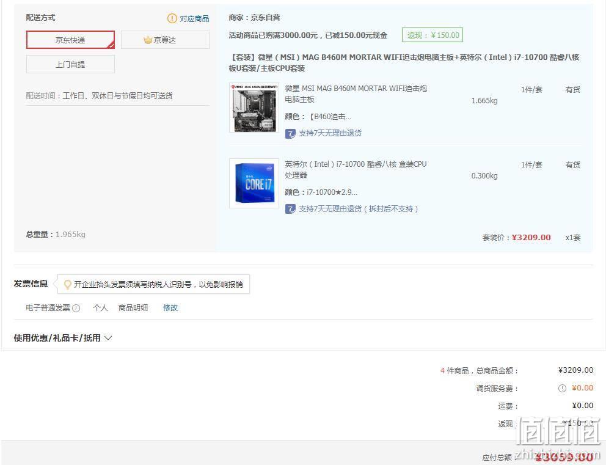Click the lightbulb icon in the invoice tip
Image resolution: width=606 pixels, height=465 pixels.
point(68,285)
